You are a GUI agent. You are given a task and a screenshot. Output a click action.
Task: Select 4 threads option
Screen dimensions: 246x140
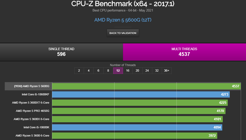[89, 71]
